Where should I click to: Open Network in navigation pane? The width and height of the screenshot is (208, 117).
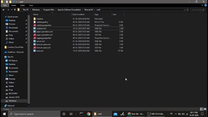point(11,106)
